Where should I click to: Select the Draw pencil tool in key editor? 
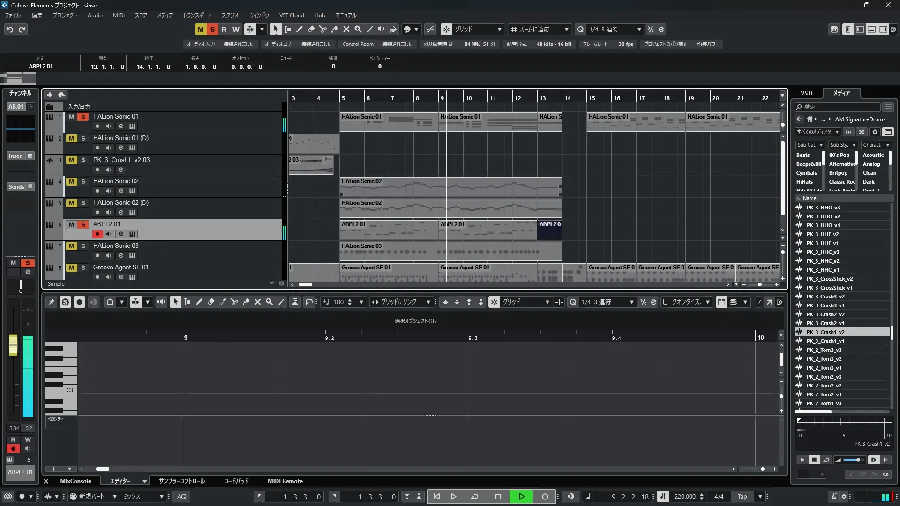[x=199, y=302]
